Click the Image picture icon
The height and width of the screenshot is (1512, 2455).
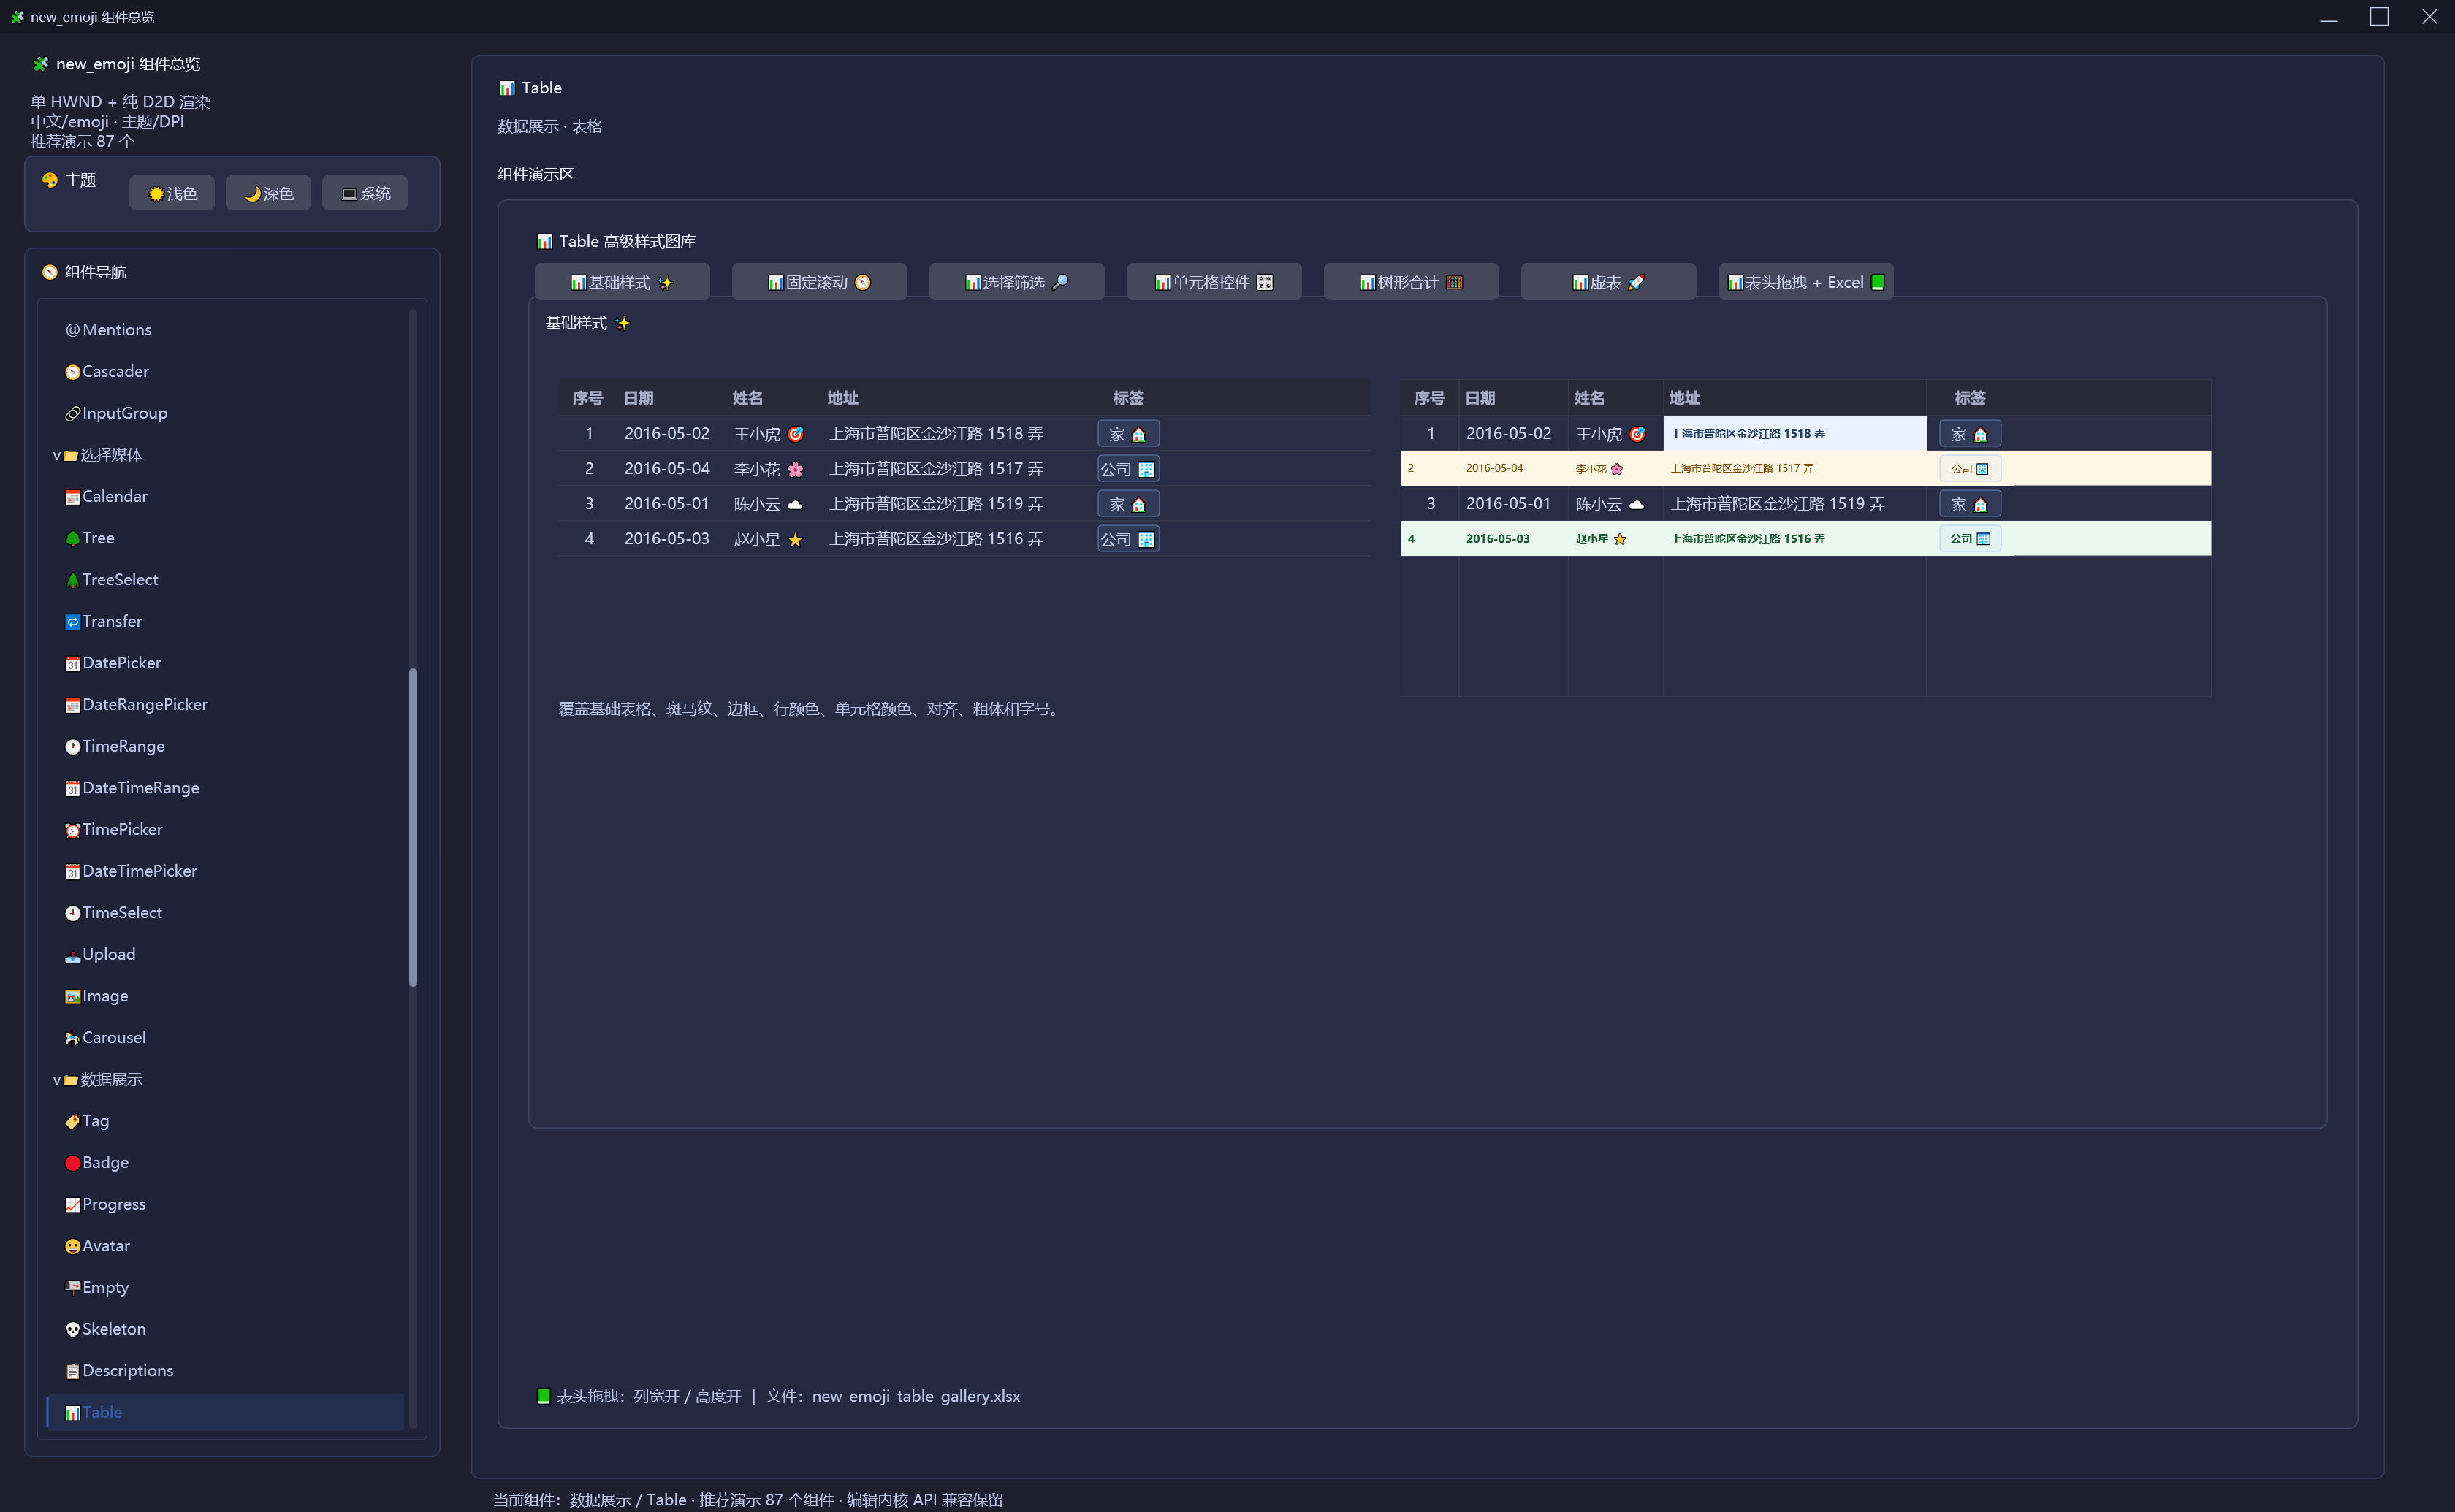(72, 997)
